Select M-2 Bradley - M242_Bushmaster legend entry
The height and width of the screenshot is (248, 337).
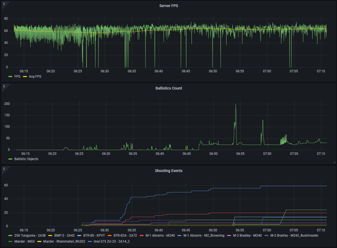(294, 236)
